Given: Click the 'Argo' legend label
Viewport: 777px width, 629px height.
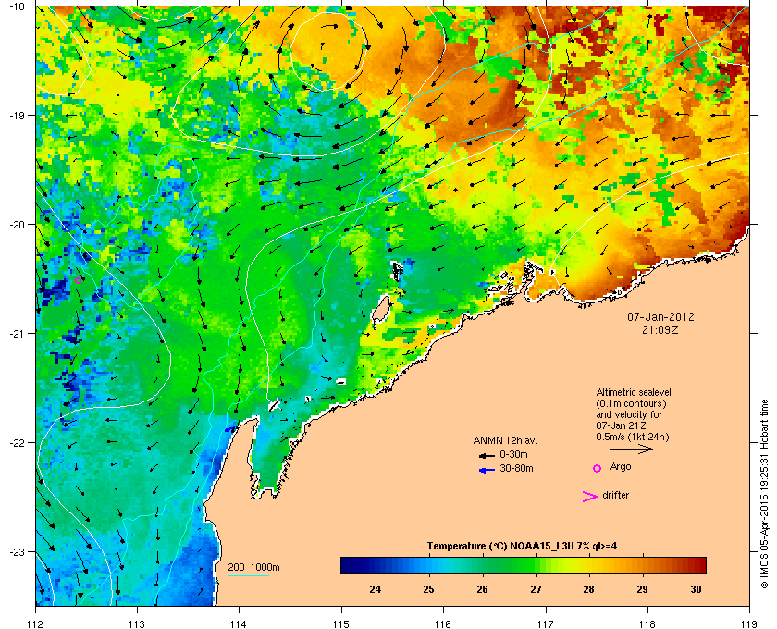Looking at the screenshot, I should (x=621, y=467).
